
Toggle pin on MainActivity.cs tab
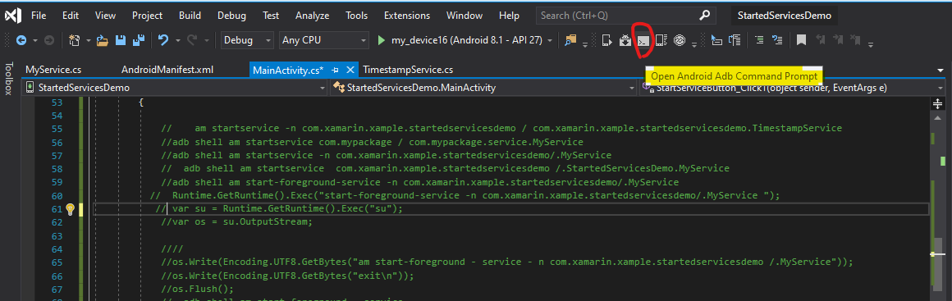(335, 70)
